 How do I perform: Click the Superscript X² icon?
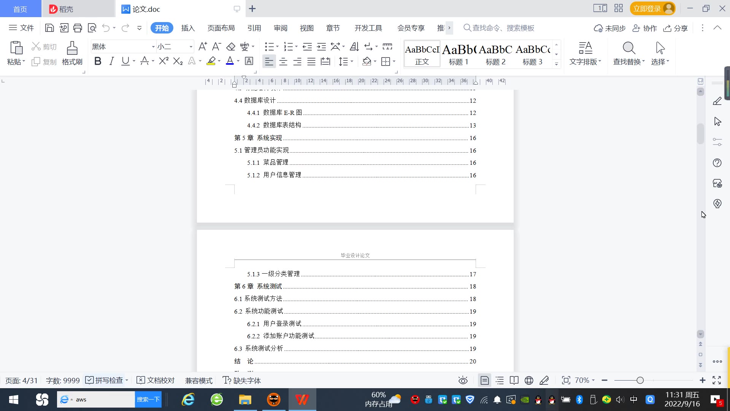[163, 61]
